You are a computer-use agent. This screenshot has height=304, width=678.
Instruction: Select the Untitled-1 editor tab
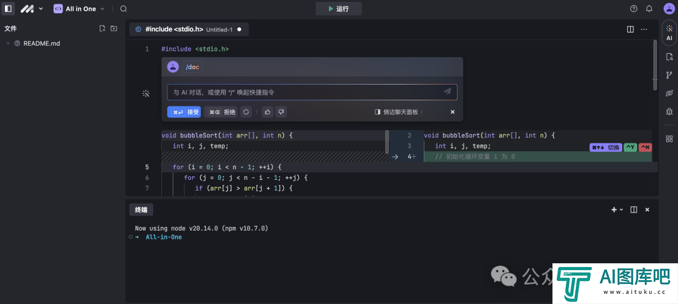[189, 29]
